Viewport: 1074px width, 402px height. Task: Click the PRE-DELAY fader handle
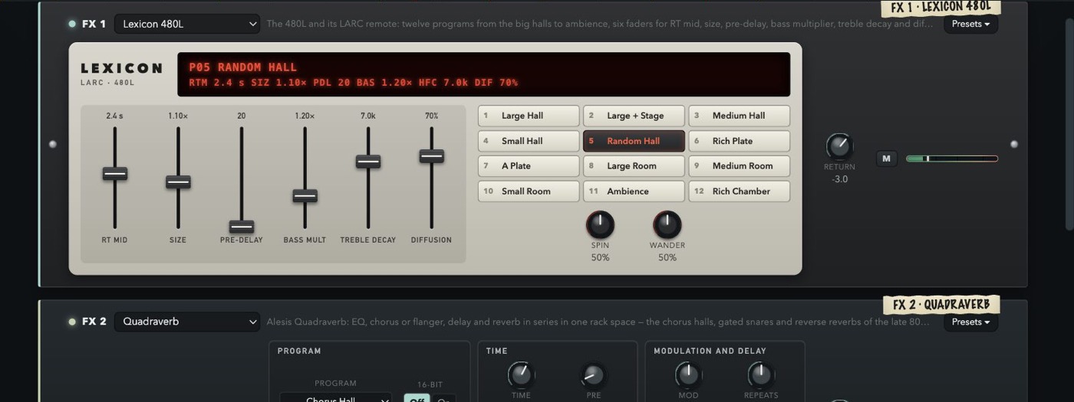(242, 227)
